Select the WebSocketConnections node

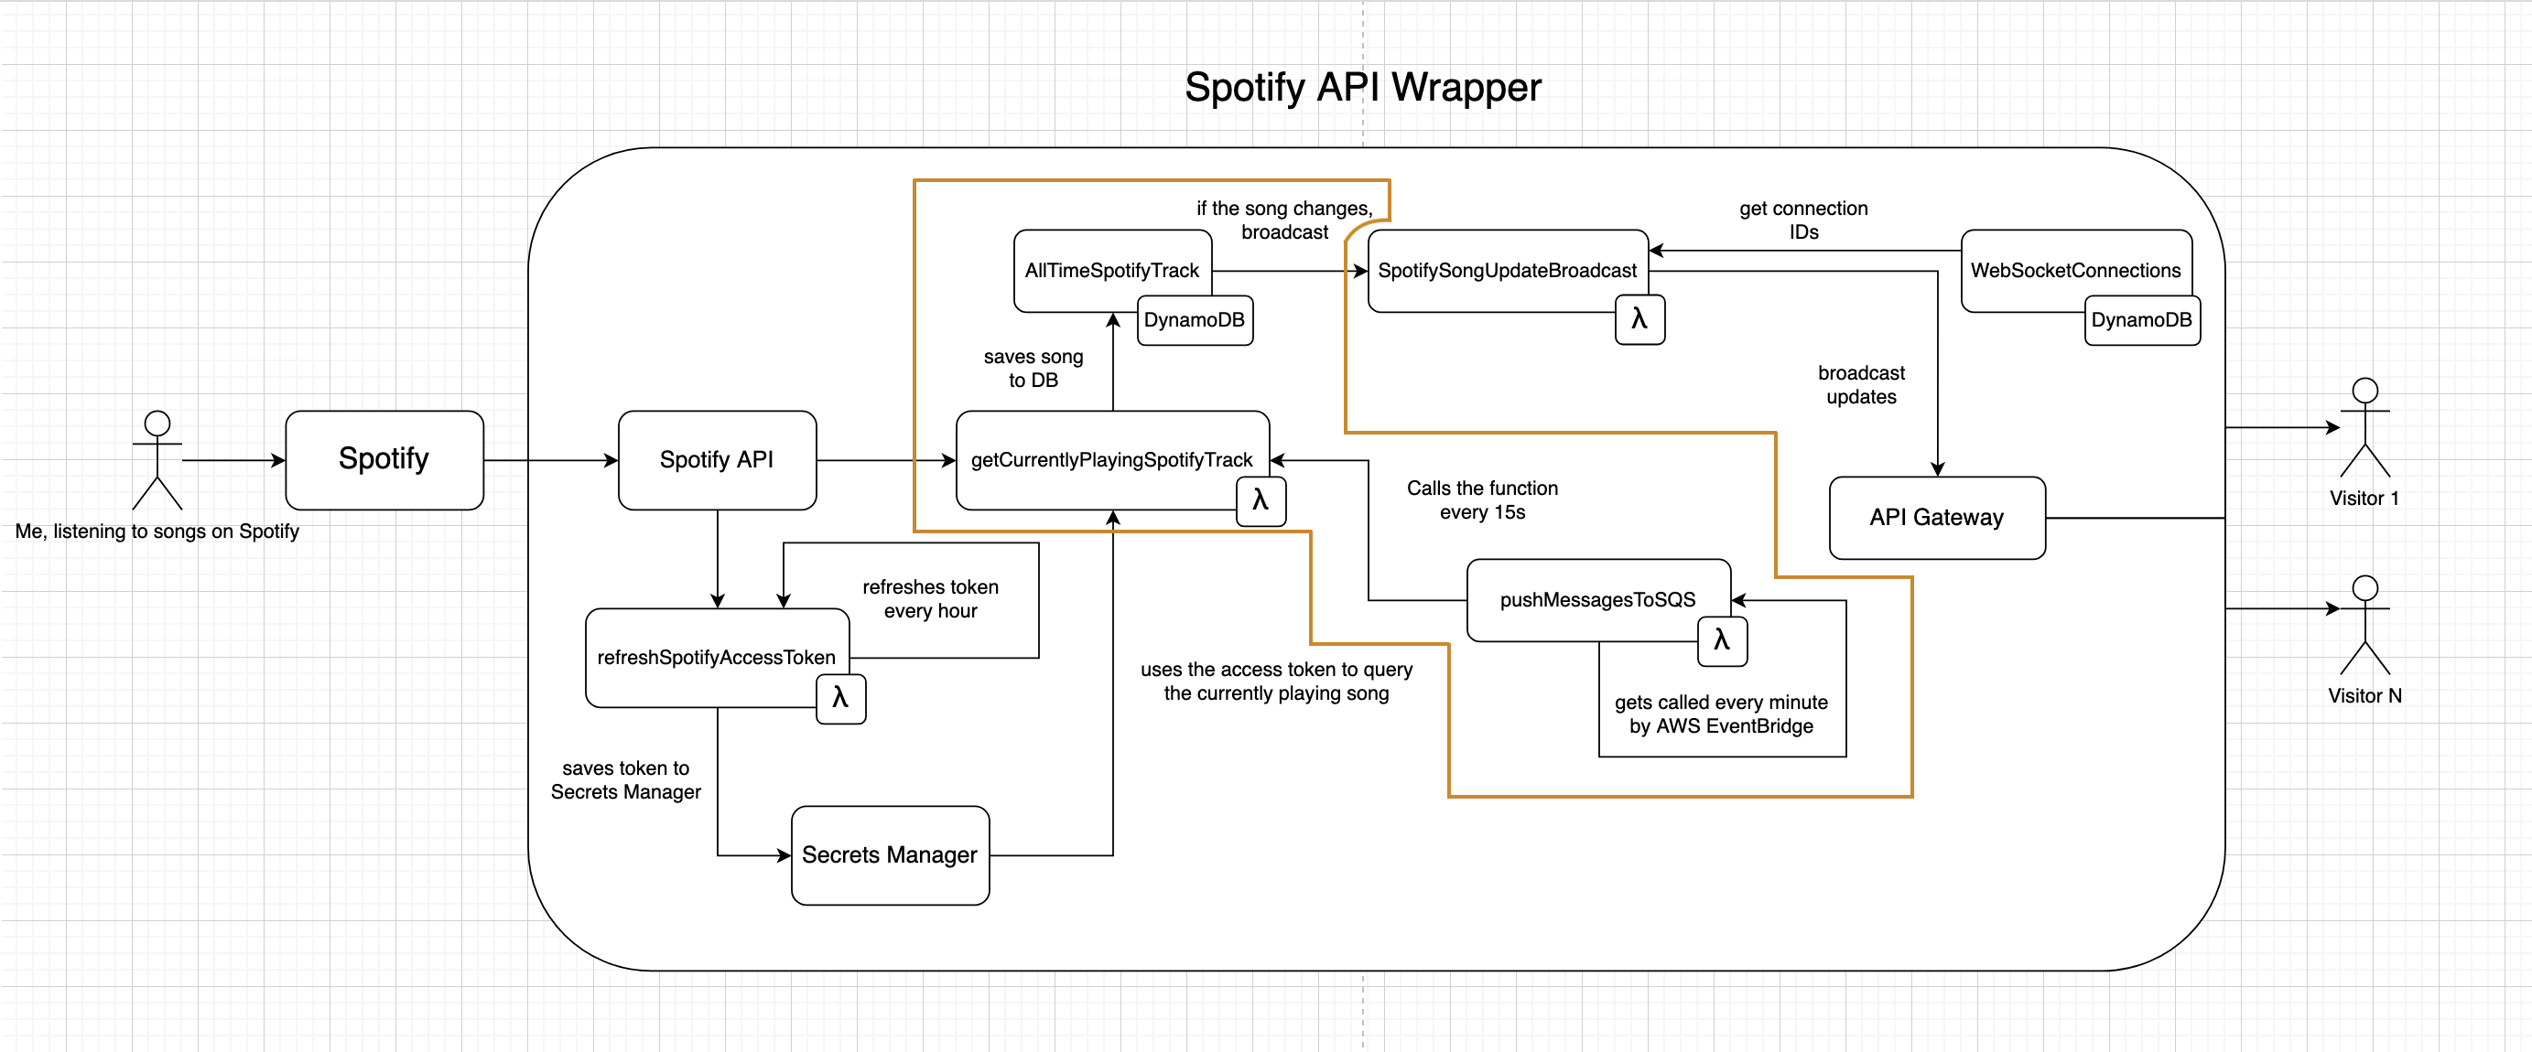pos(2076,271)
